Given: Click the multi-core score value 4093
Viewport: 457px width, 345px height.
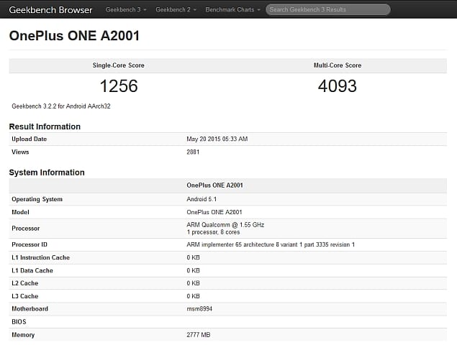Looking at the screenshot, I should click(x=338, y=86).
